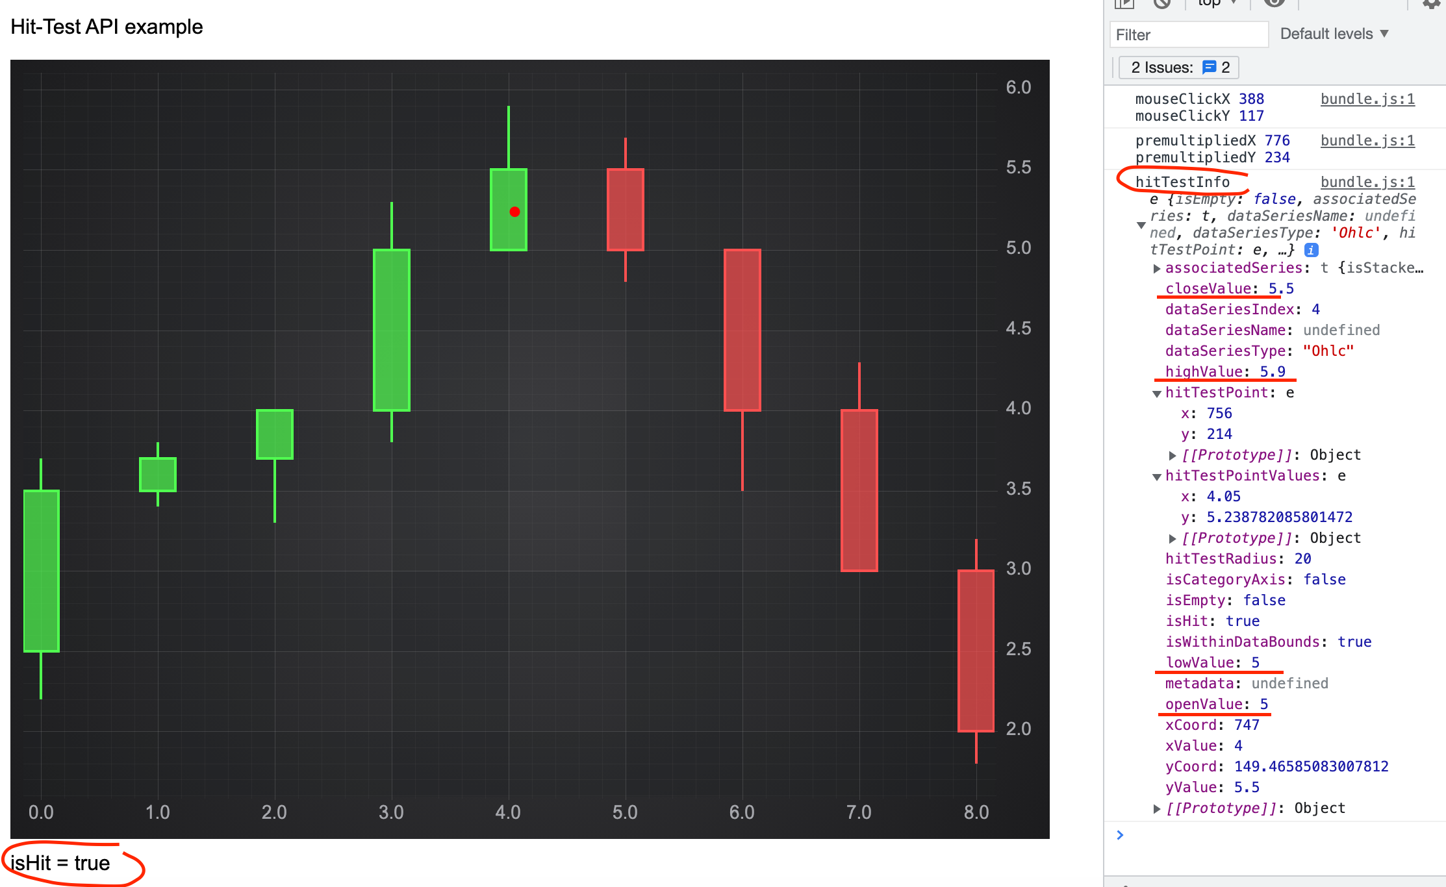Click the red hit-test dot on the green candle

tap(514, 211)
